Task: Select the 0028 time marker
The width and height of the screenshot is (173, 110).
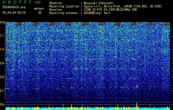Action: (x=134, y=24)
